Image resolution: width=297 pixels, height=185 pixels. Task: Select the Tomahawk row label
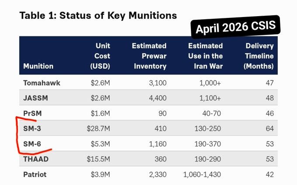tap(41, 83)
